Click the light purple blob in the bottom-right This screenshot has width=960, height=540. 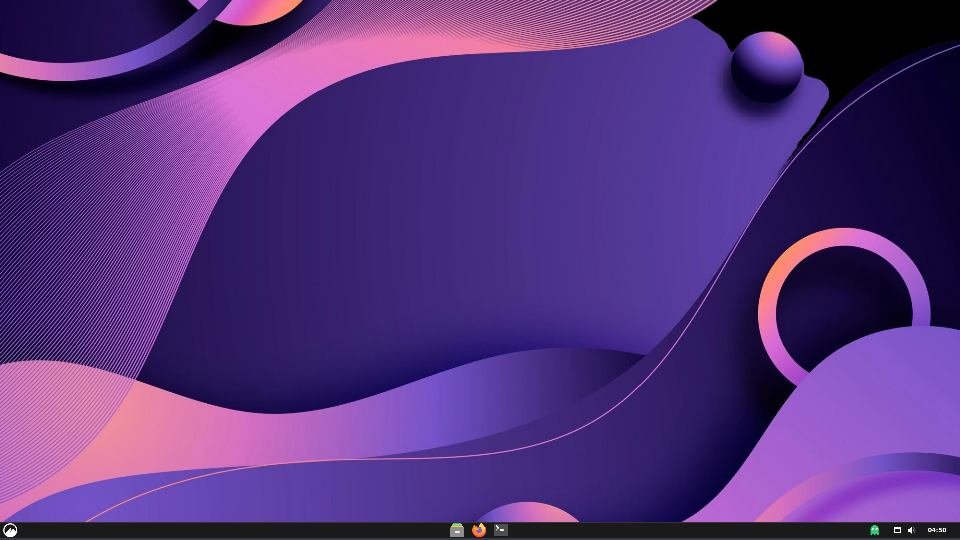click(876, 400)
